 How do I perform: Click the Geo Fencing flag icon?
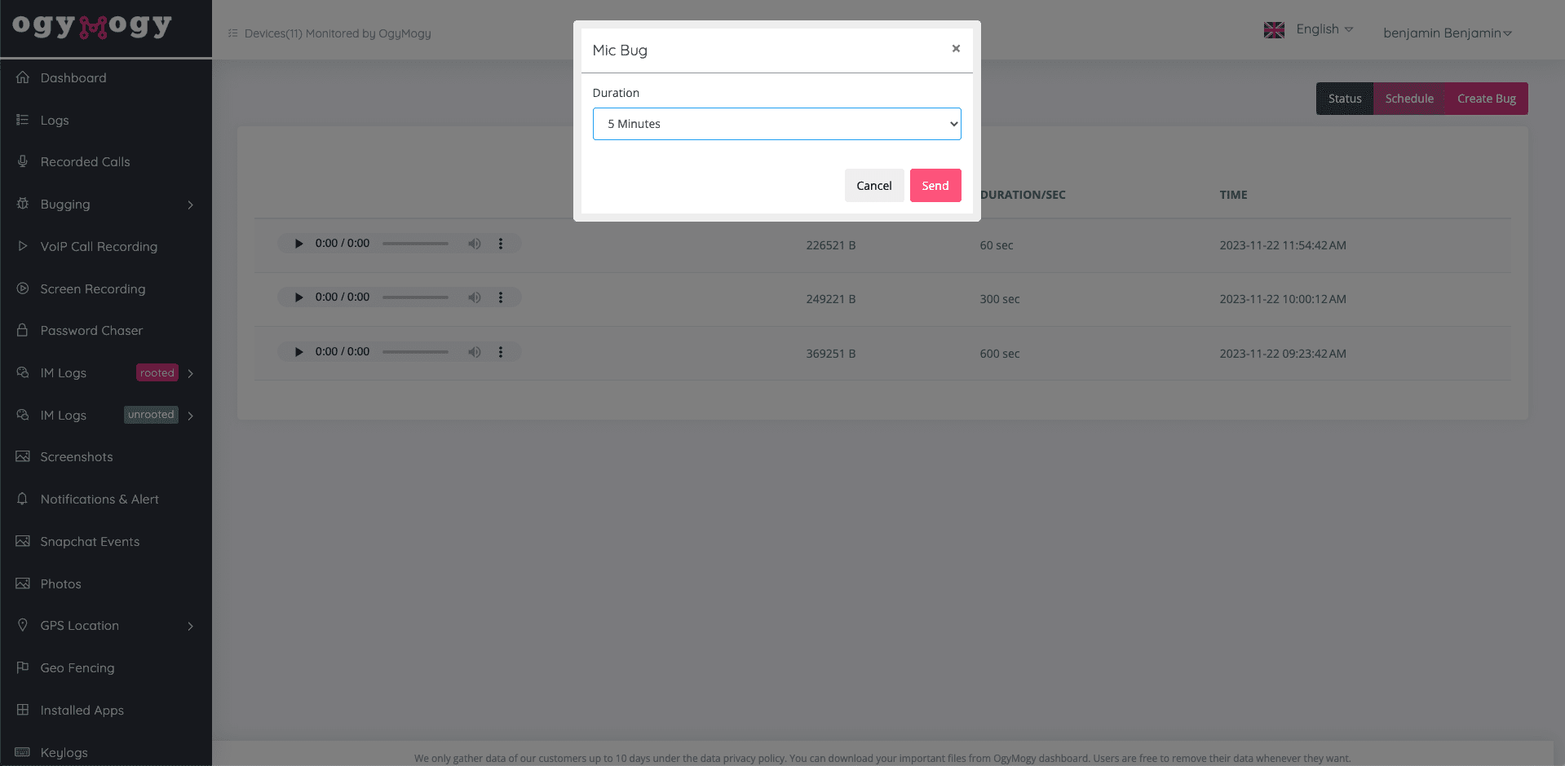pyautogui.click(x=23, y=667)
